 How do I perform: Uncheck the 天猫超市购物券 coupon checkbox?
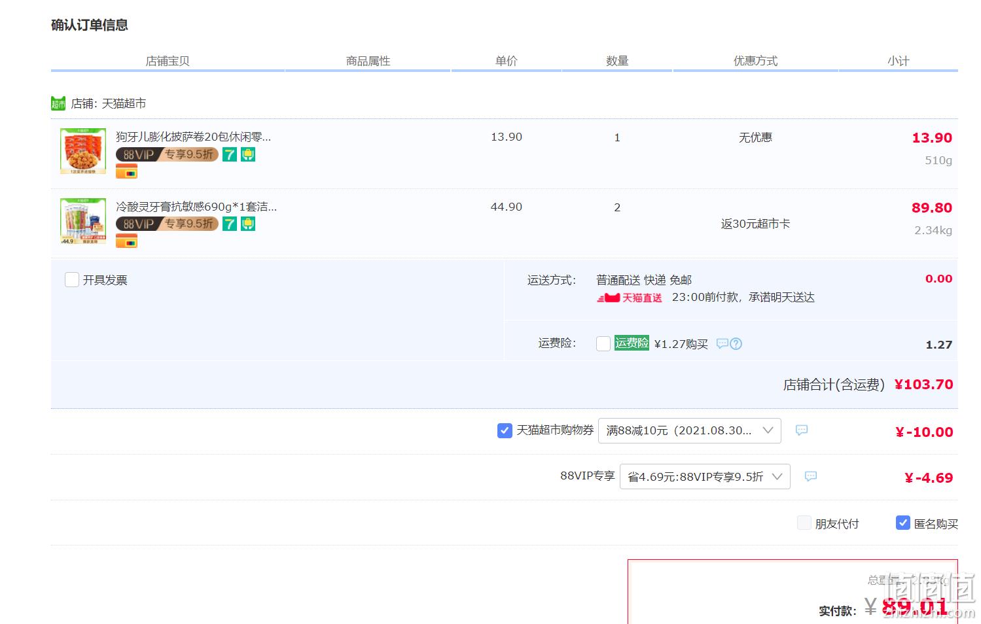505,430
